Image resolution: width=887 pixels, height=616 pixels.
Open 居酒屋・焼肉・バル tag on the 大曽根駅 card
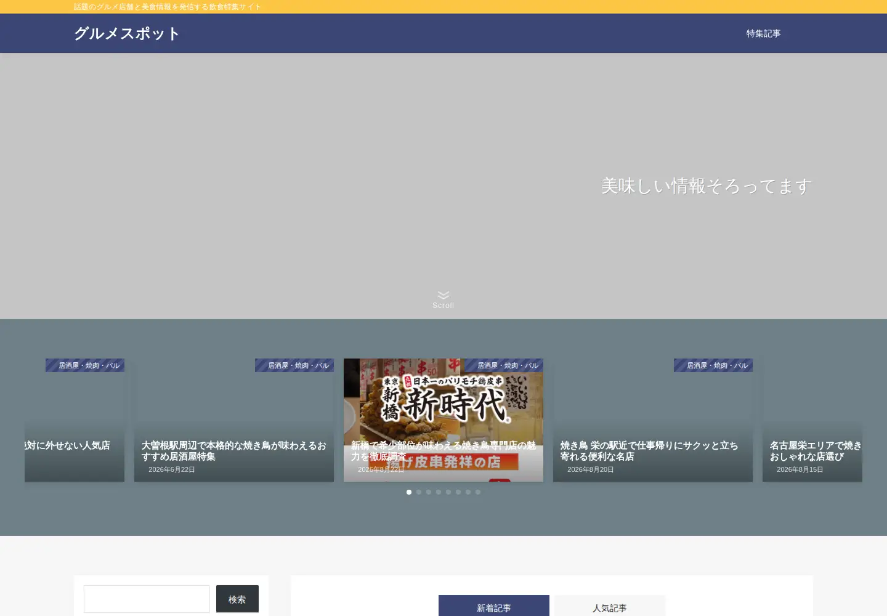(294, 365)
